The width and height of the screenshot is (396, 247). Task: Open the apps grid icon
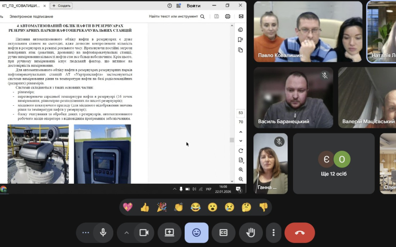[x=179, y=5]
